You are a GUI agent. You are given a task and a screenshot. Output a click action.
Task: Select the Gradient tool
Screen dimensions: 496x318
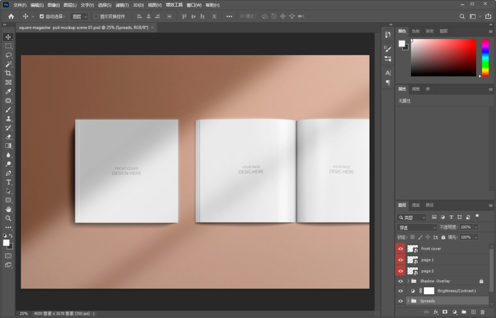8,146
